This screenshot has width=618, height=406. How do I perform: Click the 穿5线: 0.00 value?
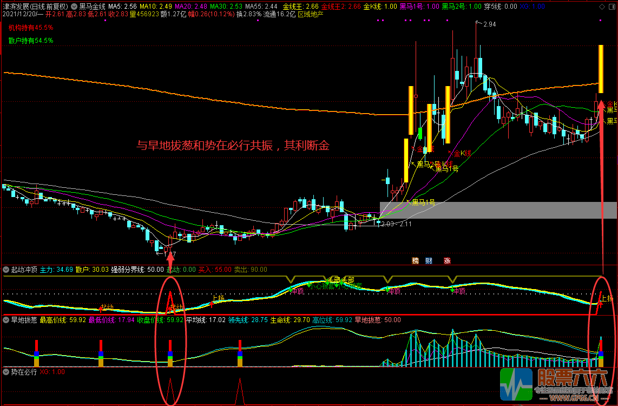501,6
